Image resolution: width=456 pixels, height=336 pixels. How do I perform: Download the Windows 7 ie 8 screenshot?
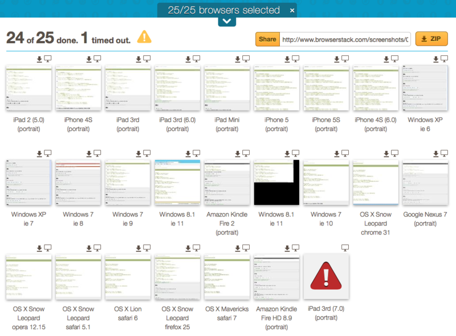point(89,154)
